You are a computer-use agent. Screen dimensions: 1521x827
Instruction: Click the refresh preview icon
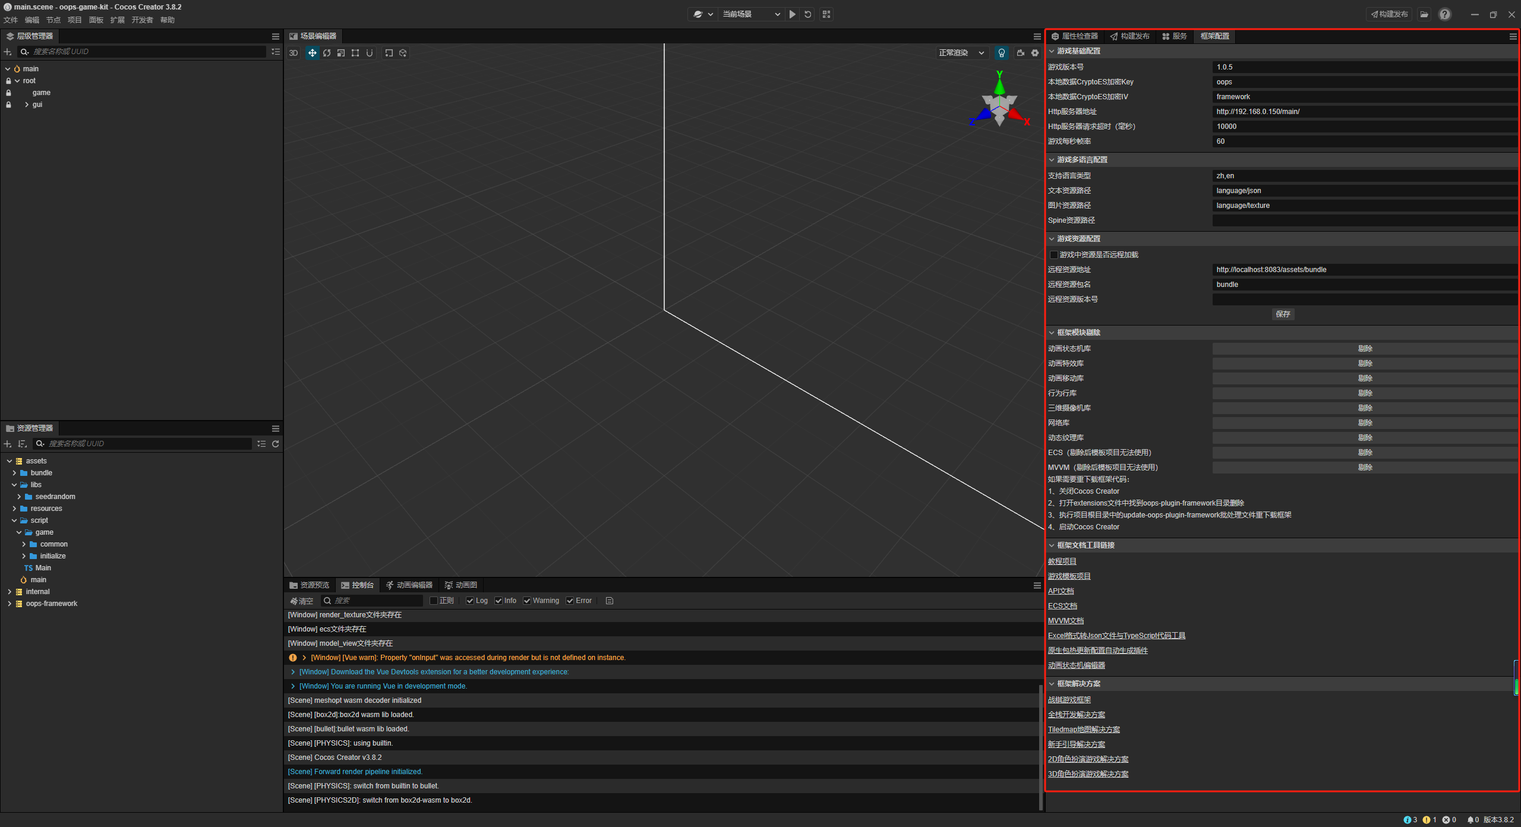pos(808,14)
